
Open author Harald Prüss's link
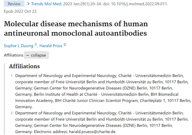tap(51, 46)
